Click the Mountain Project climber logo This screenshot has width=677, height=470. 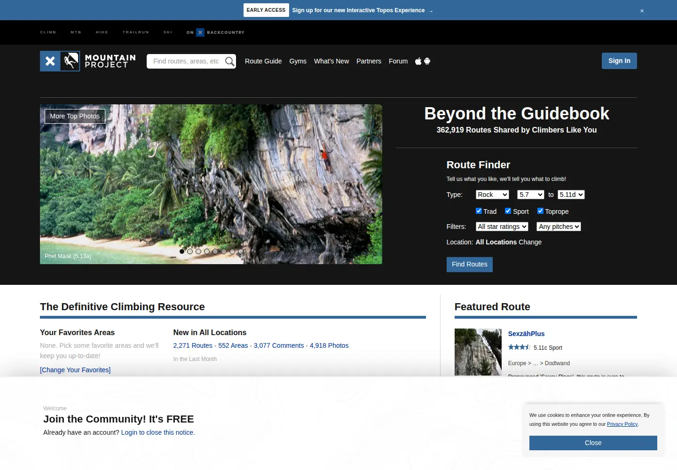70,61
